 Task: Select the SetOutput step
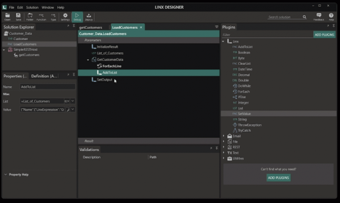(105, 80)
